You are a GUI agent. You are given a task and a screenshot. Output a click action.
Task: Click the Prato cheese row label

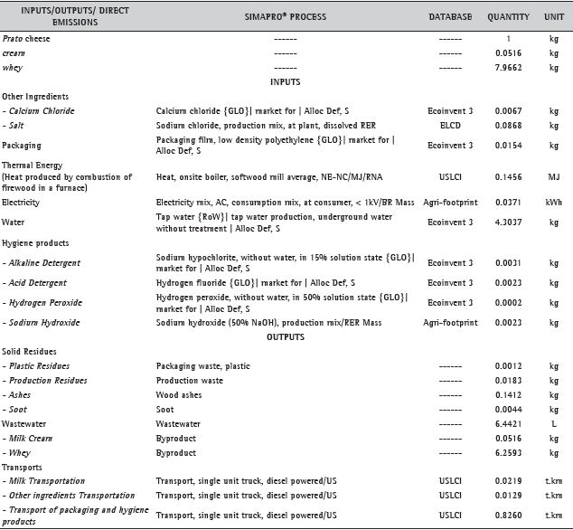25,39
